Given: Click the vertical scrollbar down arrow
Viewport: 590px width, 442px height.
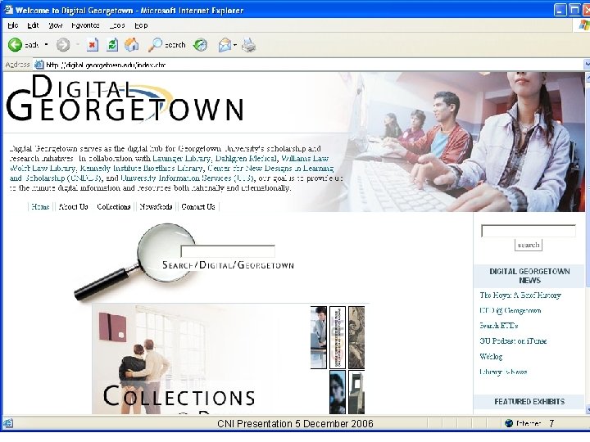Looking at the screenshot, I should tap(588, 410).
